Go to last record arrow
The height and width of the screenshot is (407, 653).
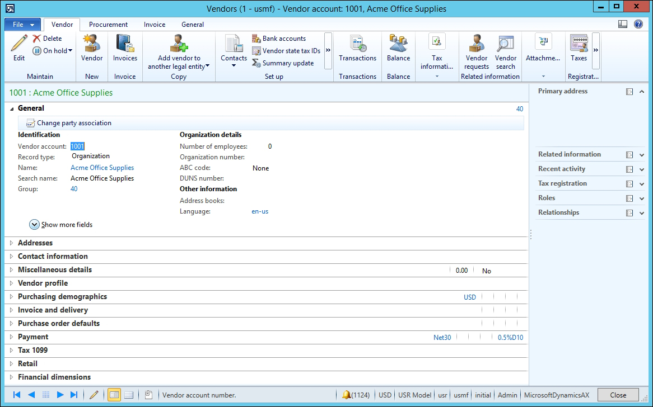click(74, 395)
